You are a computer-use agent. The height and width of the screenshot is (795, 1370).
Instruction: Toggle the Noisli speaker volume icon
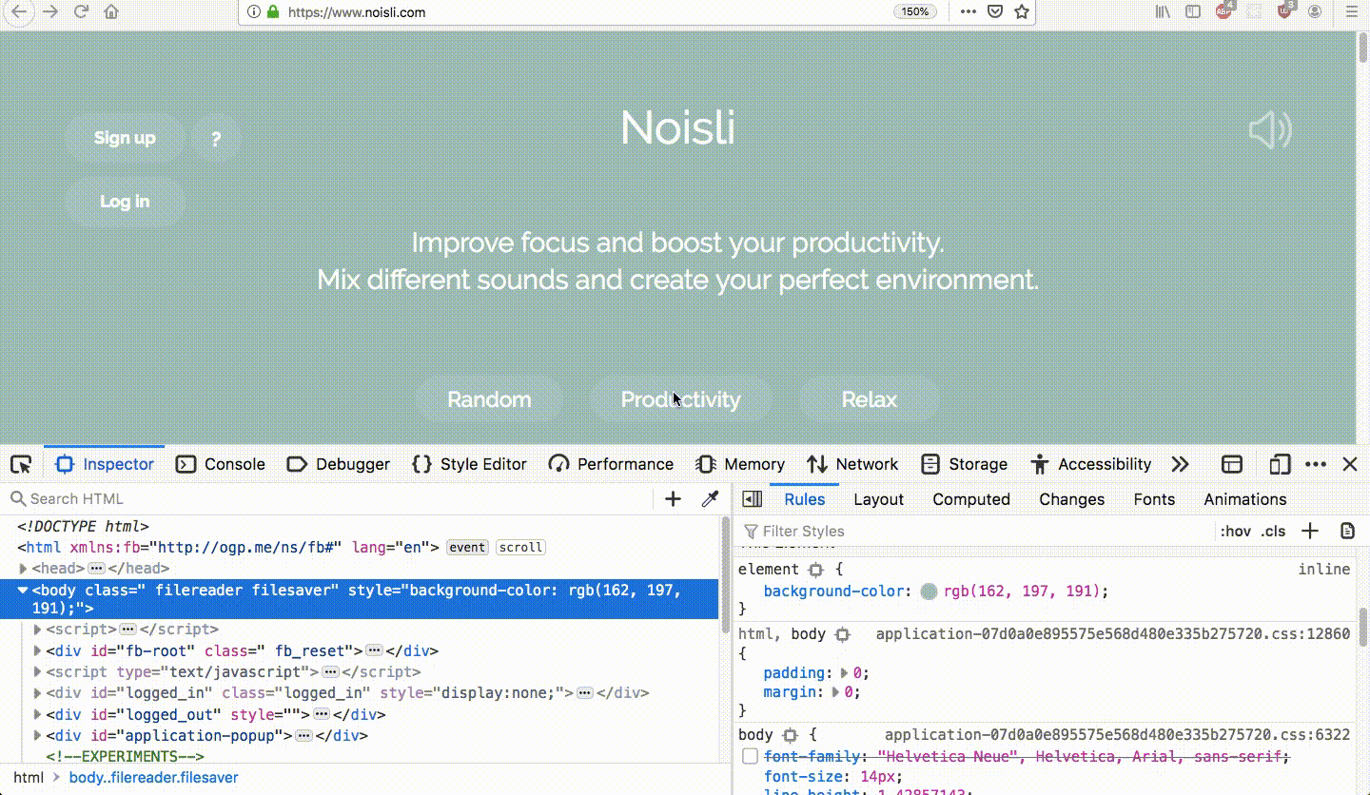coord(1270,131)
